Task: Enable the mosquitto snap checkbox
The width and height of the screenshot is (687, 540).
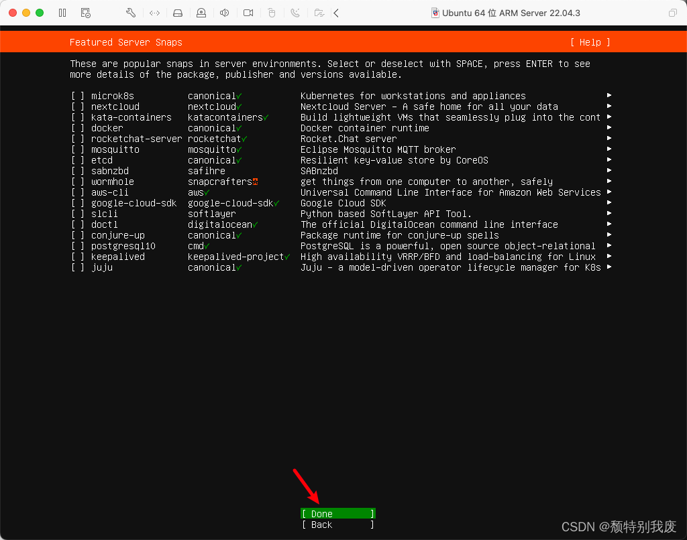Action: pos(78,149)
